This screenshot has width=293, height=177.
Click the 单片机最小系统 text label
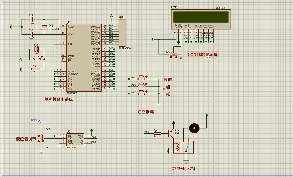59,99
